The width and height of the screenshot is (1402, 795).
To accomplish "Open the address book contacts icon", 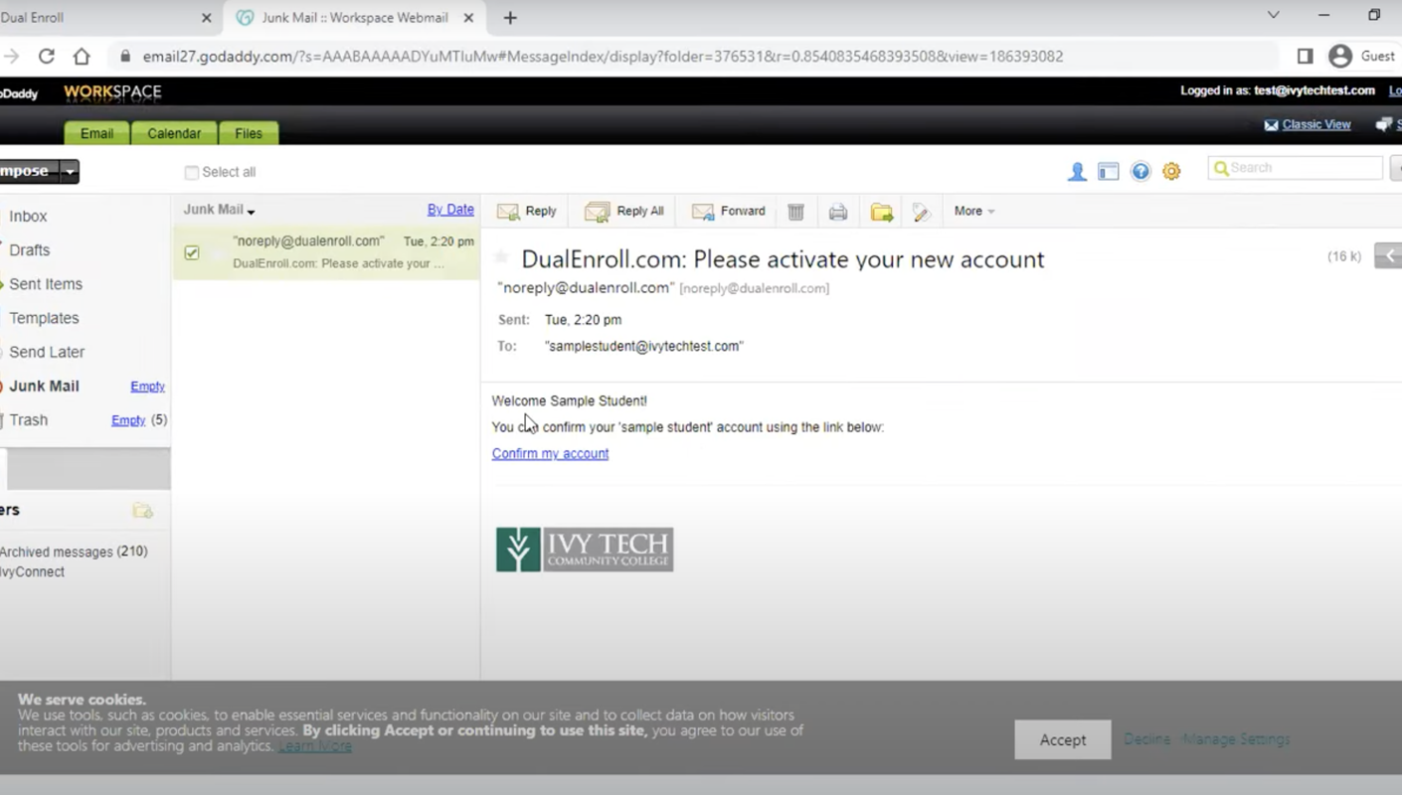I will [1077, 172].
